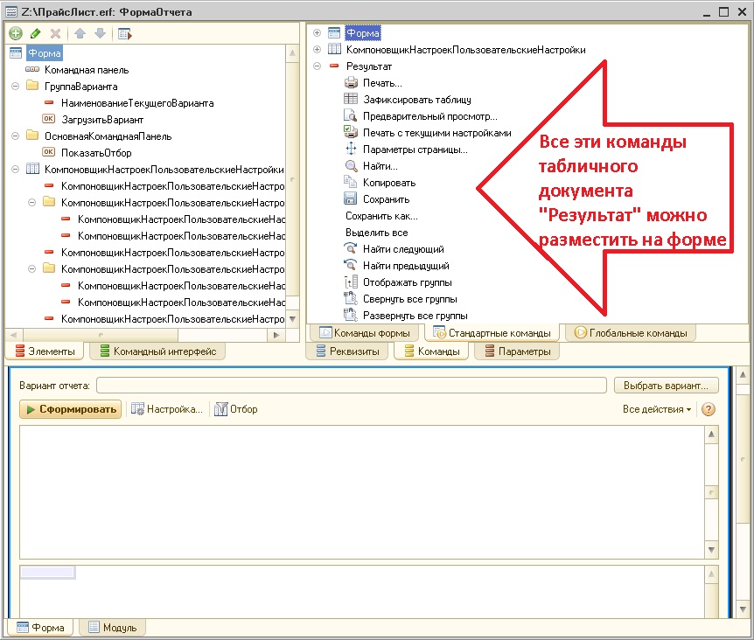The height and width of the screenshot is (640, 754).
Task: Expand right КомпоновщикНастроекПользовательскиеНастройки node
Action: (317, 50)
